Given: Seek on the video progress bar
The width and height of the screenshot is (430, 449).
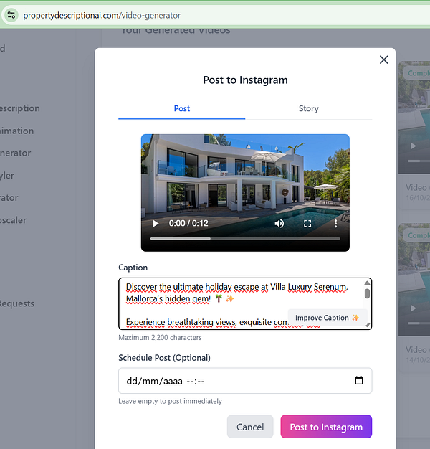Looking at the screenshot, I should pos(245,239).
